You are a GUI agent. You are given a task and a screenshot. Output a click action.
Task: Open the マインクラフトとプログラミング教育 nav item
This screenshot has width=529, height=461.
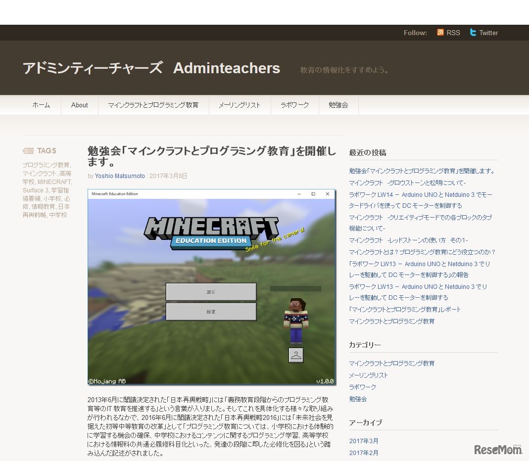(x=154, y=105)
